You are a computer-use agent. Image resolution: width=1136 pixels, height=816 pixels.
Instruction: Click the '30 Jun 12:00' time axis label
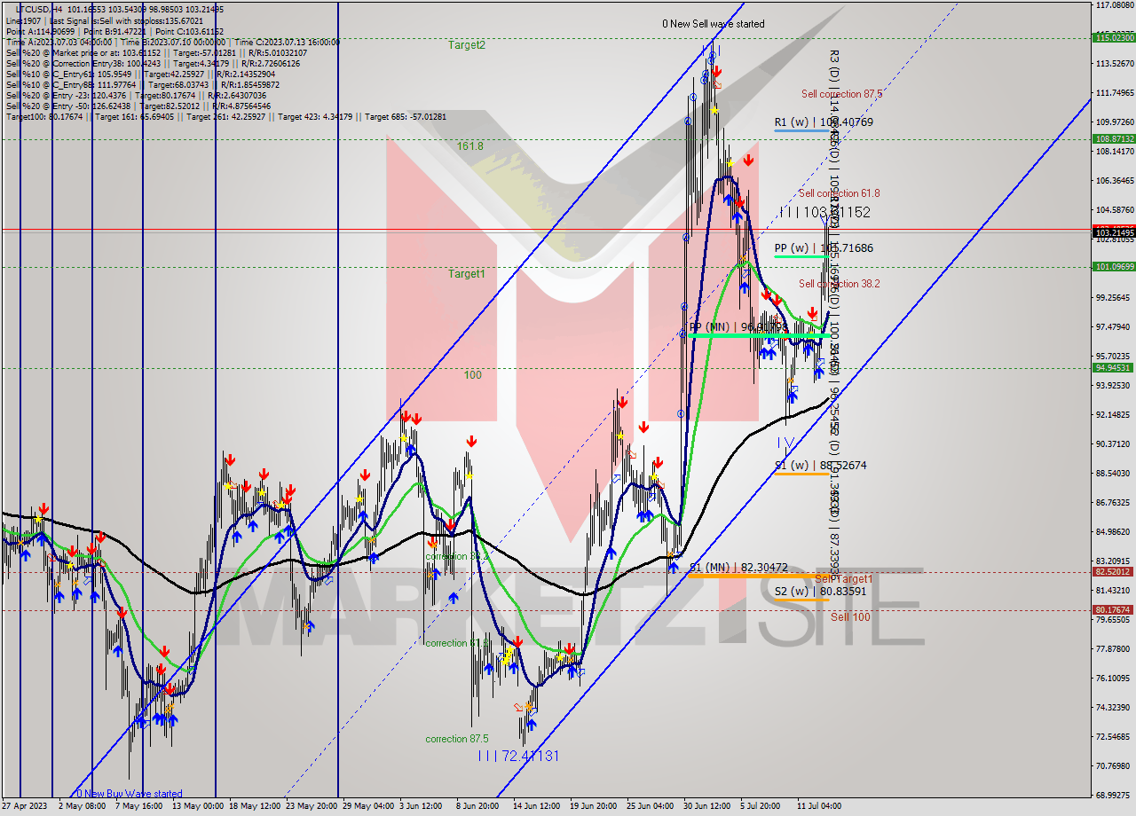pyautogui.click(x=707, y=806)
